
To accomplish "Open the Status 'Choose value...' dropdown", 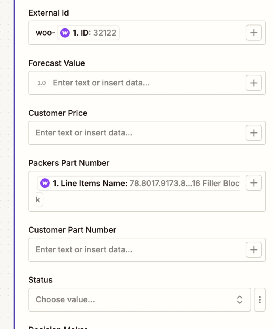I will (x=133, y=299).
